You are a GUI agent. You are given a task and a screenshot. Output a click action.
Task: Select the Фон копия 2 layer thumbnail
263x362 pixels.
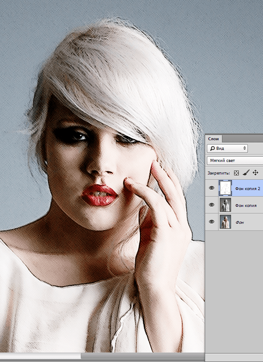(225, 188)
